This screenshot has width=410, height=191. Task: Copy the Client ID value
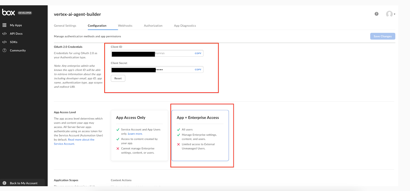tap(198, 53)
